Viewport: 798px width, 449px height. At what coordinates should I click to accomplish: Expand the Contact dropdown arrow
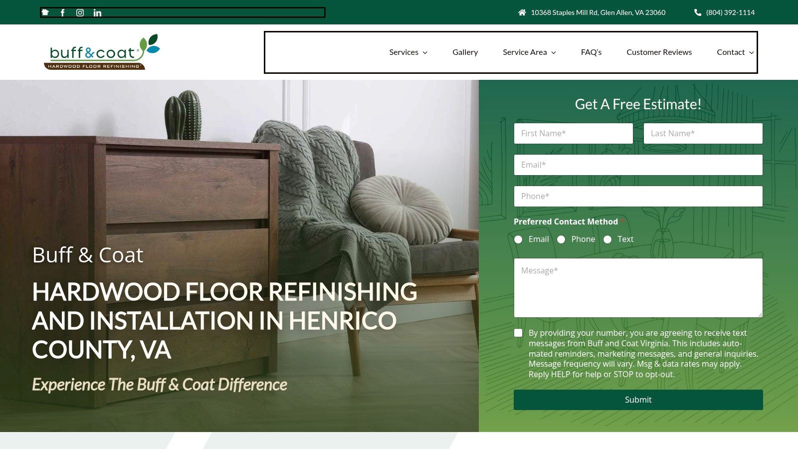[x=752, y=52]
